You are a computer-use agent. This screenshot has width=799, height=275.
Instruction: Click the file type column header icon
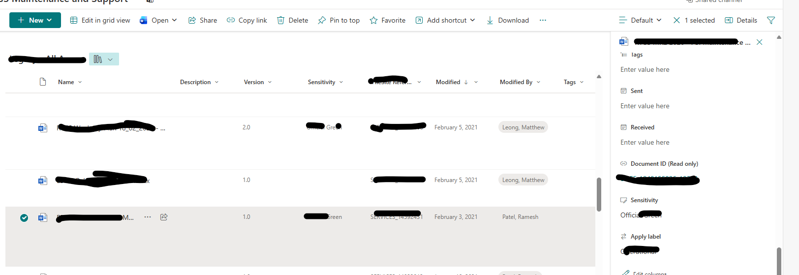(x=43, y=82)
